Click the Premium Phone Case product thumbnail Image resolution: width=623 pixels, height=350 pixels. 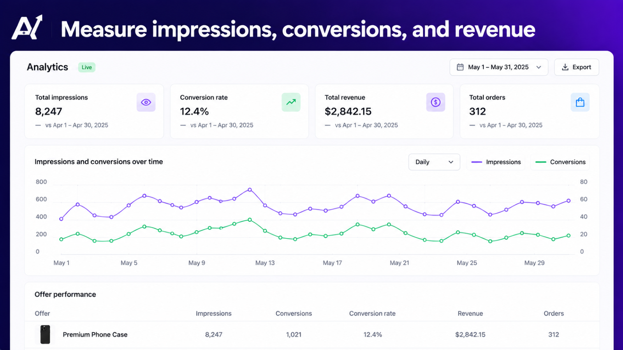[x=45, y=334]
